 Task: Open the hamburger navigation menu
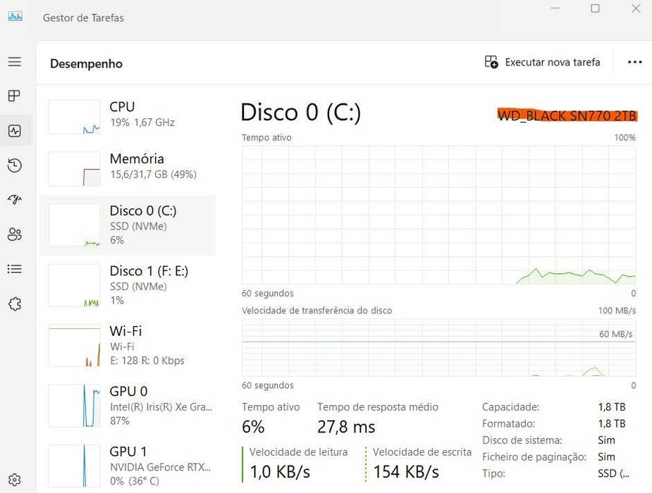click(15, 62)
